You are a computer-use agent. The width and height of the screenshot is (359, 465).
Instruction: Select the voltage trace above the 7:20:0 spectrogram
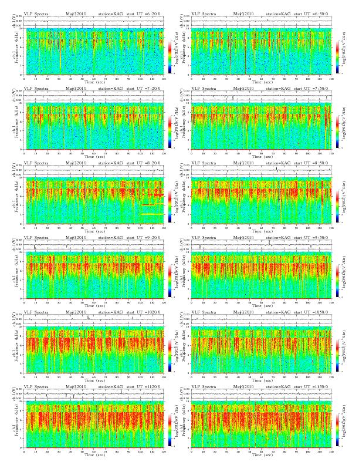tap(94, 96)
